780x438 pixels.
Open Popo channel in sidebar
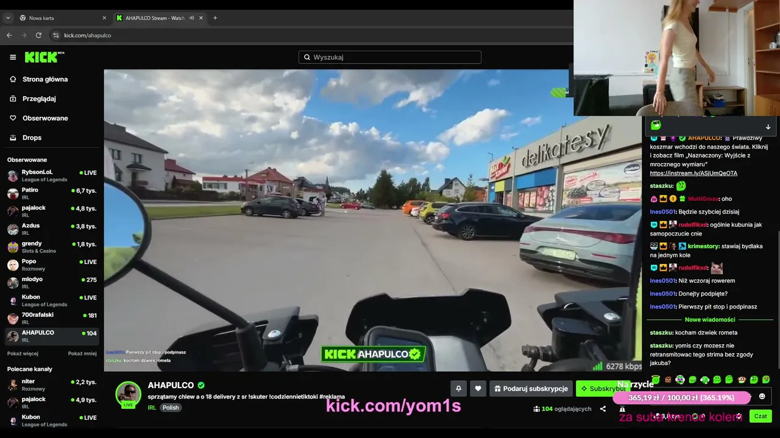pyautogui.click(x=51, y=265)
